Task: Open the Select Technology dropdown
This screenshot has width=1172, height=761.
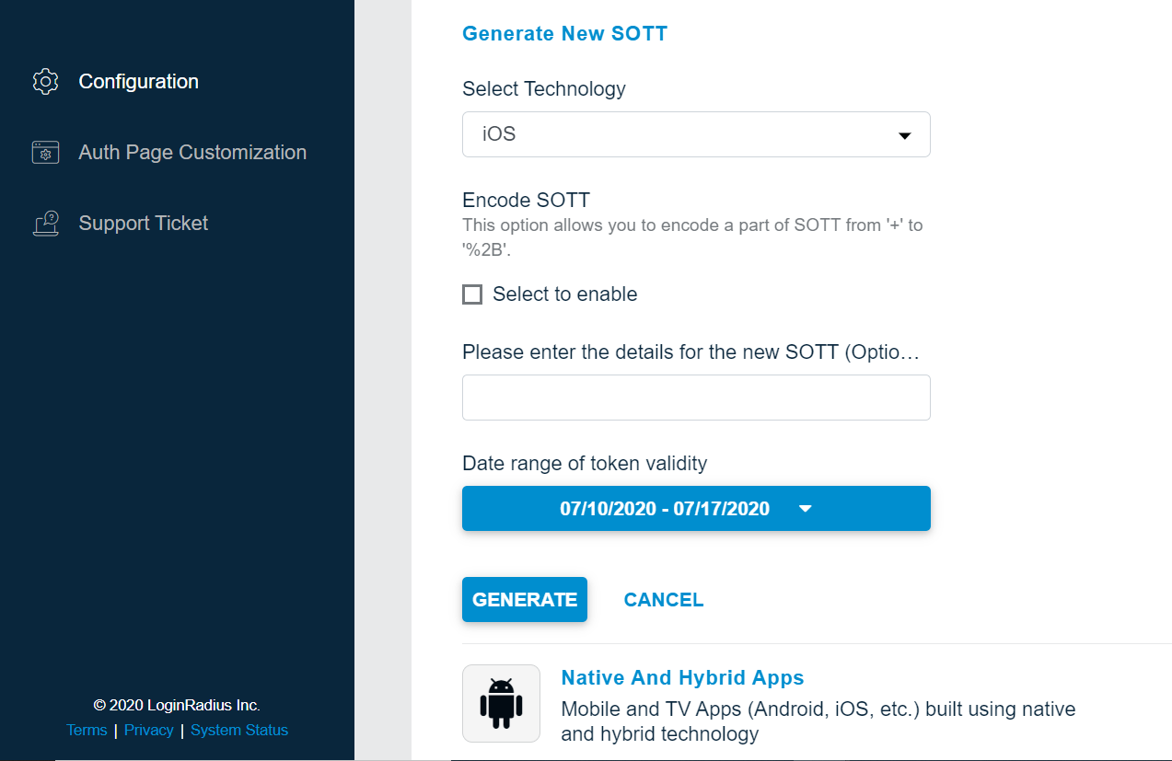Action: click(695, 134)
